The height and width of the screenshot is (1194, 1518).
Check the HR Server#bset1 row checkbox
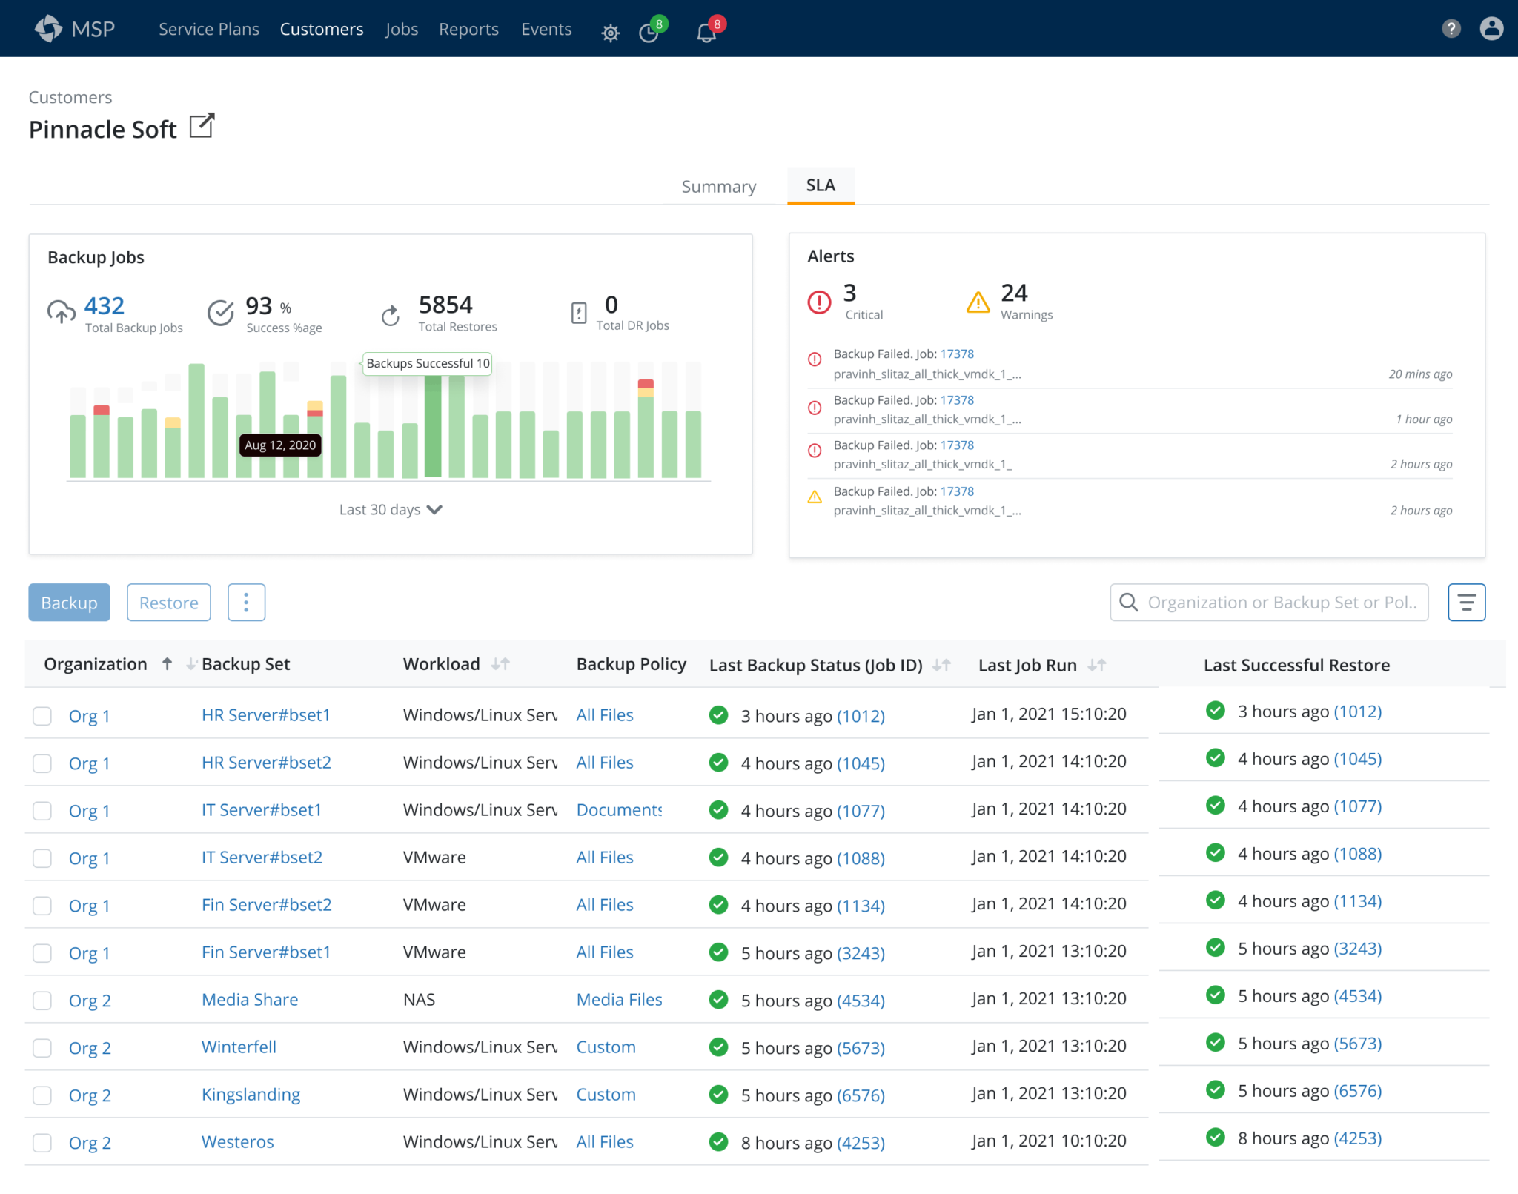pos(42,716)
